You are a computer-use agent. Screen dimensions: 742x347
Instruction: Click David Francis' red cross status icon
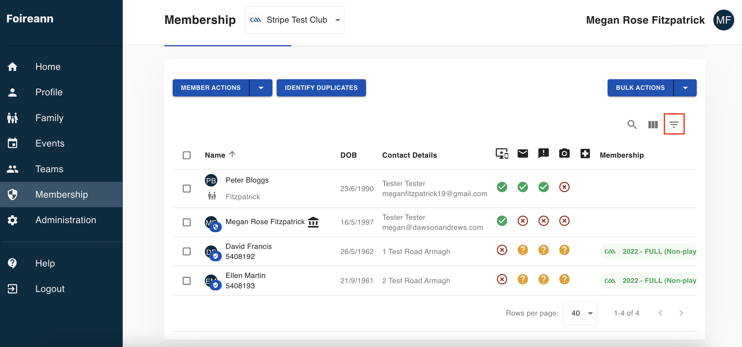502,250
